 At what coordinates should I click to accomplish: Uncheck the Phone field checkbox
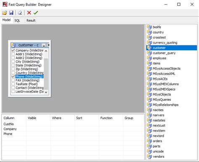click(x=13, y=76)
